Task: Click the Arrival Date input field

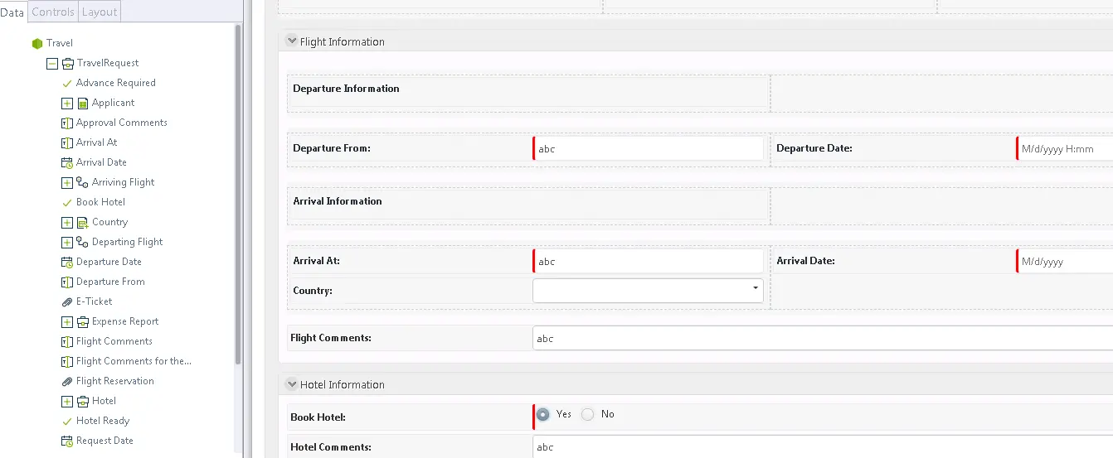Action: coord(1065,261)
